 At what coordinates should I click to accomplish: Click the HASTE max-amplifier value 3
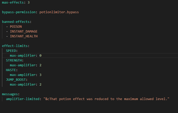coord(40,75)
